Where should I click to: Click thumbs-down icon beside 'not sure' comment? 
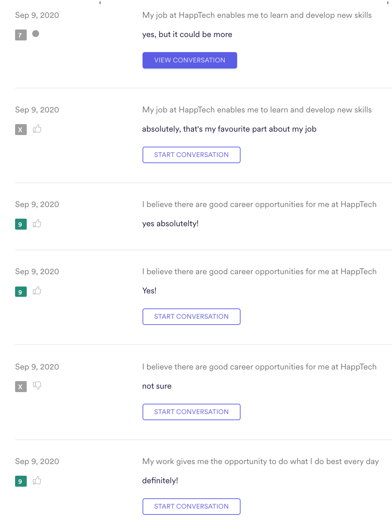tap(37, 386)
